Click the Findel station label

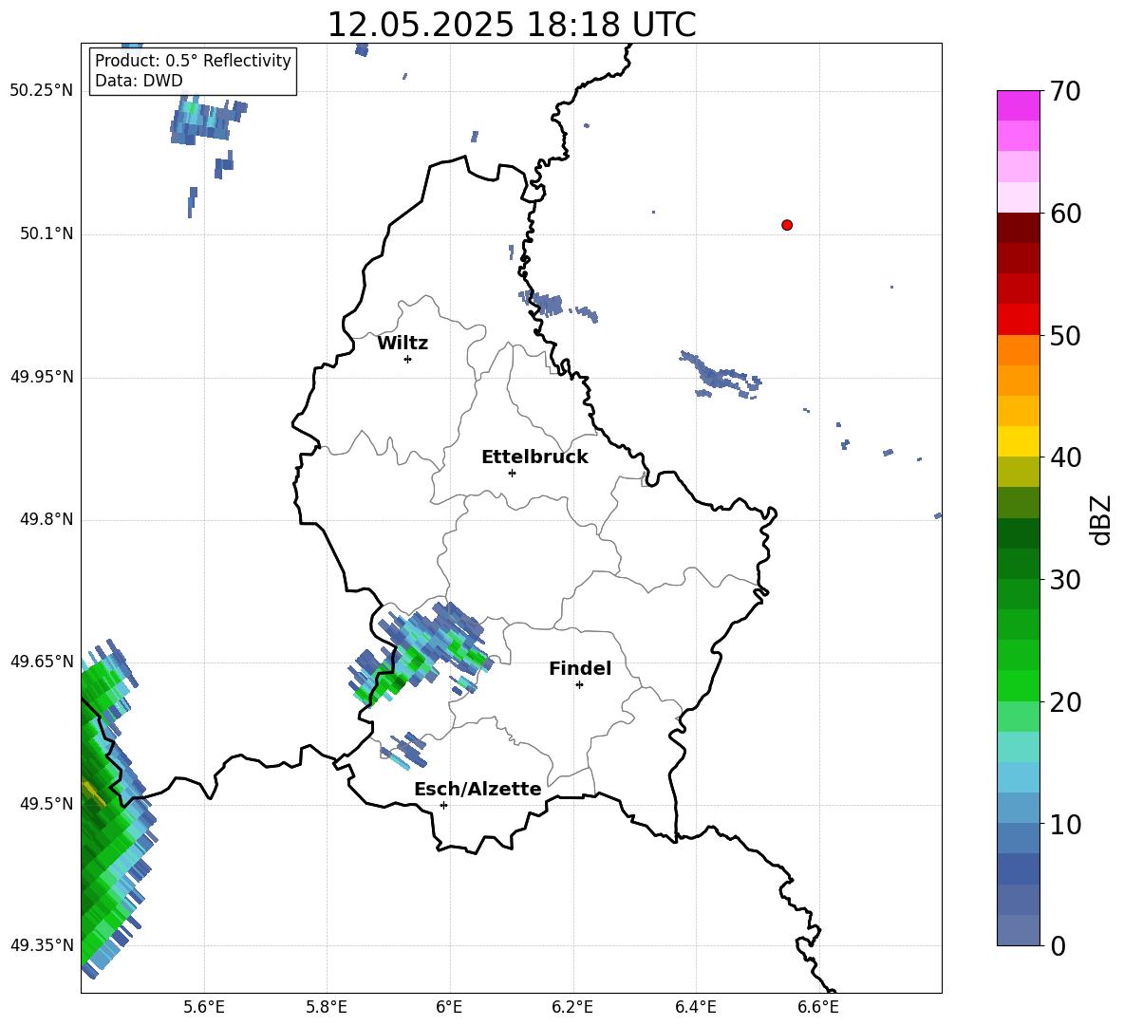[x=580, y=668]
